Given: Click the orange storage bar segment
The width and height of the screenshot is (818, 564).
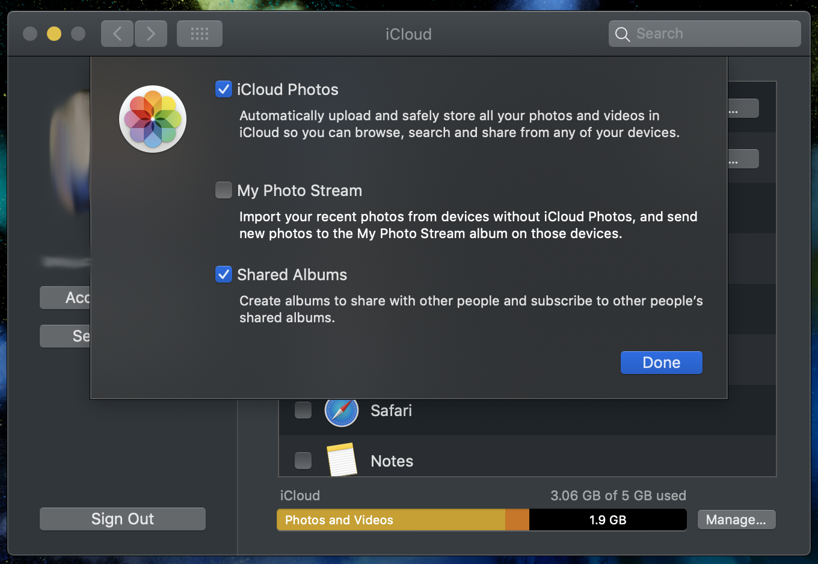Looking at the screenshot, I should click(x=517, y=520).
